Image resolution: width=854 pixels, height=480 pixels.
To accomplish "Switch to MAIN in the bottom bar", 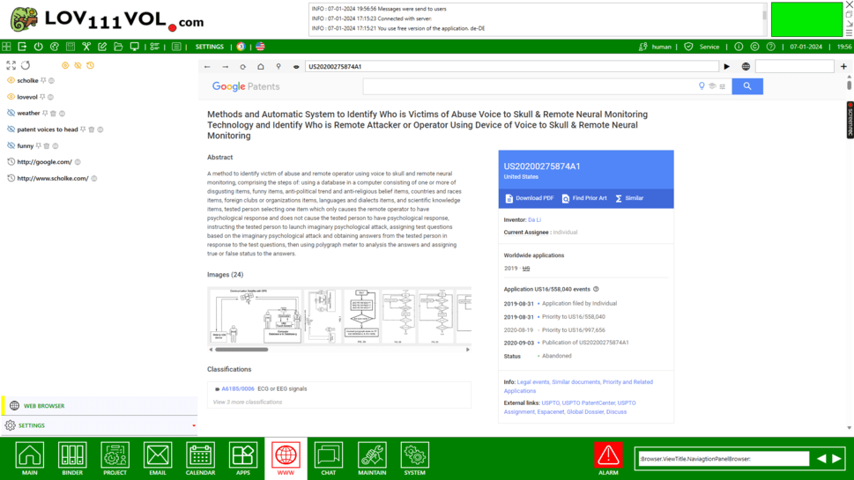I will tap(29, 459).
